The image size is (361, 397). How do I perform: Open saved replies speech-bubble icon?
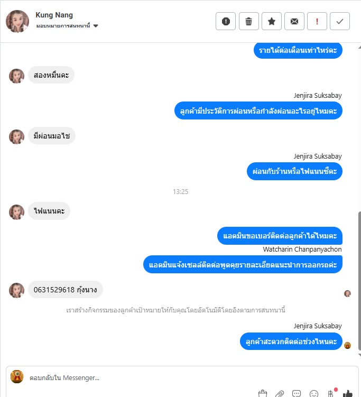[x=297, y=393]
